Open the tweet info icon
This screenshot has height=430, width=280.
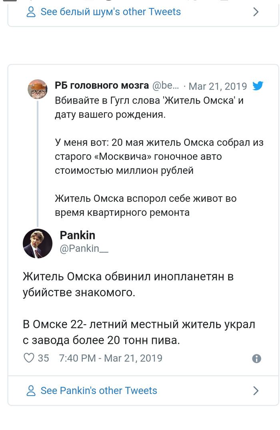point(256,358)
